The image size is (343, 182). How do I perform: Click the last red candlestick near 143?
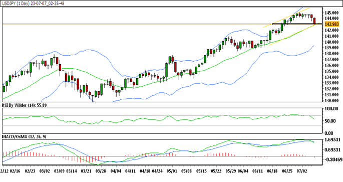(314, 21)
